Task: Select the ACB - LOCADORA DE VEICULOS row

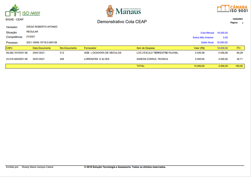Action: [x=103, y=52]
